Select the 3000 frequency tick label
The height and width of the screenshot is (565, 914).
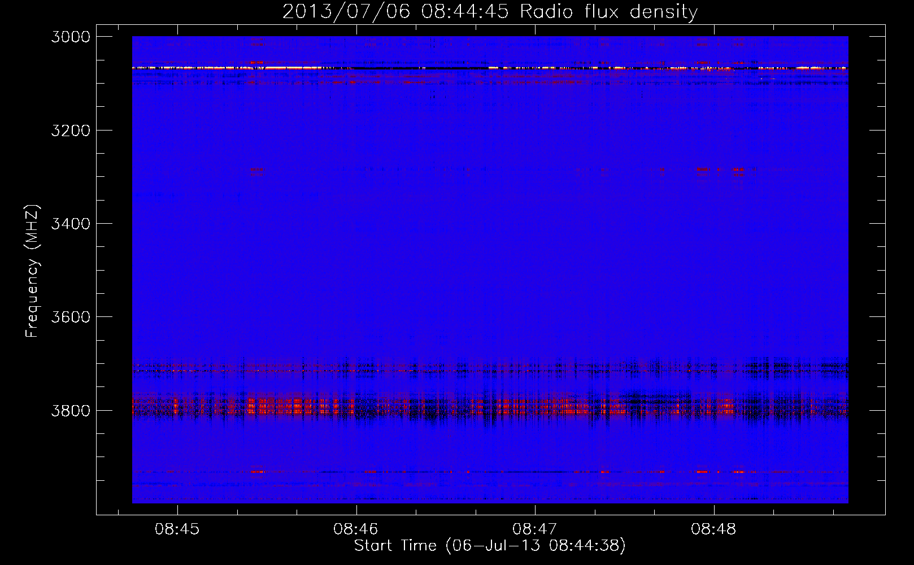point(71,37)
